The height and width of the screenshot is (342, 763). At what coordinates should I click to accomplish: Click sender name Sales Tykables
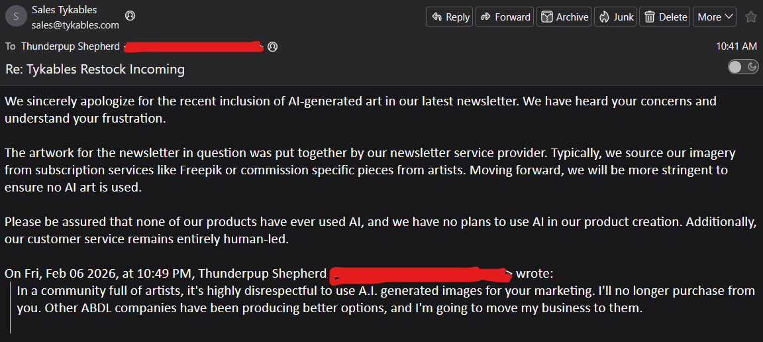coord(64,10)
